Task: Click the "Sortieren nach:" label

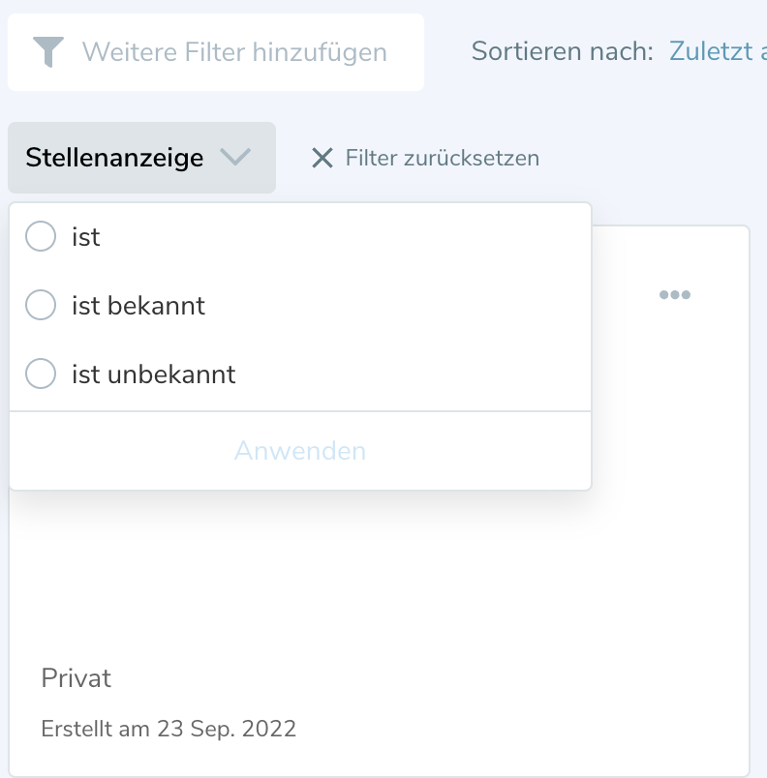Action: coord(563,51)
